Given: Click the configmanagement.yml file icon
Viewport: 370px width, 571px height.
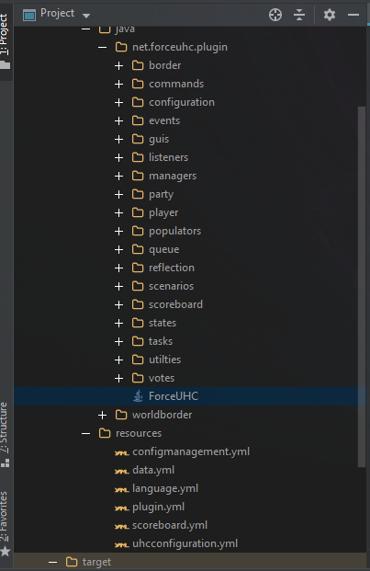Looking at the screenshot, I should point(121,453).
